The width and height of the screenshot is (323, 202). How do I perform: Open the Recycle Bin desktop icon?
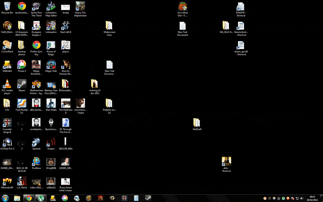7,6
